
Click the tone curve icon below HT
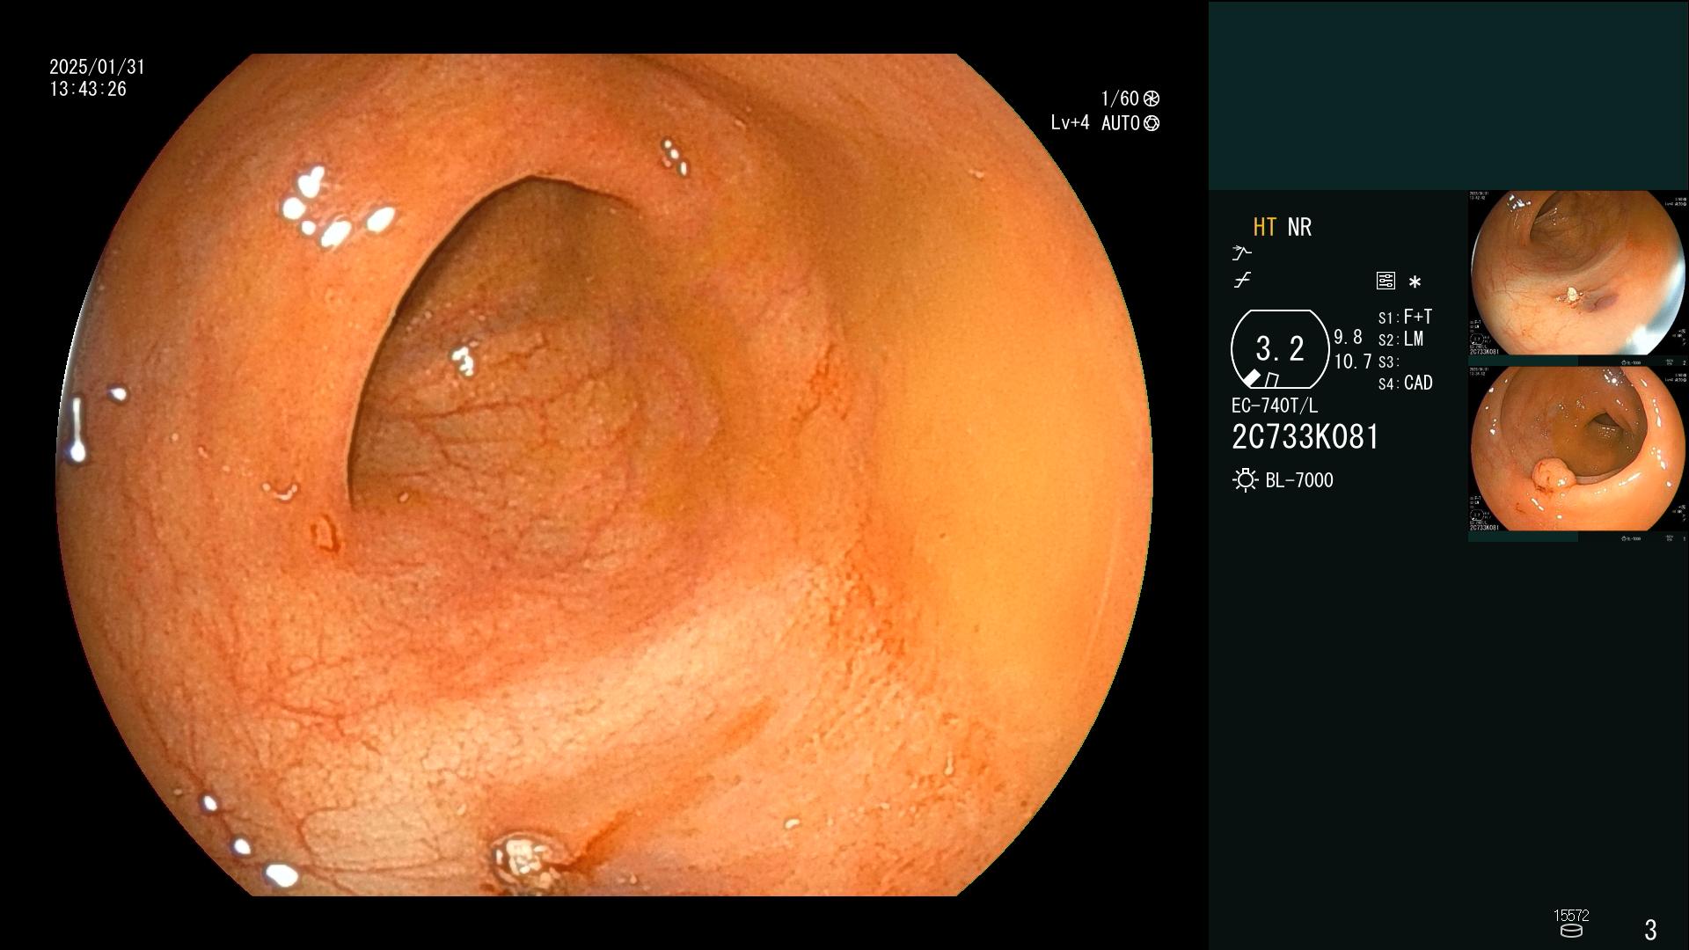1241,253
